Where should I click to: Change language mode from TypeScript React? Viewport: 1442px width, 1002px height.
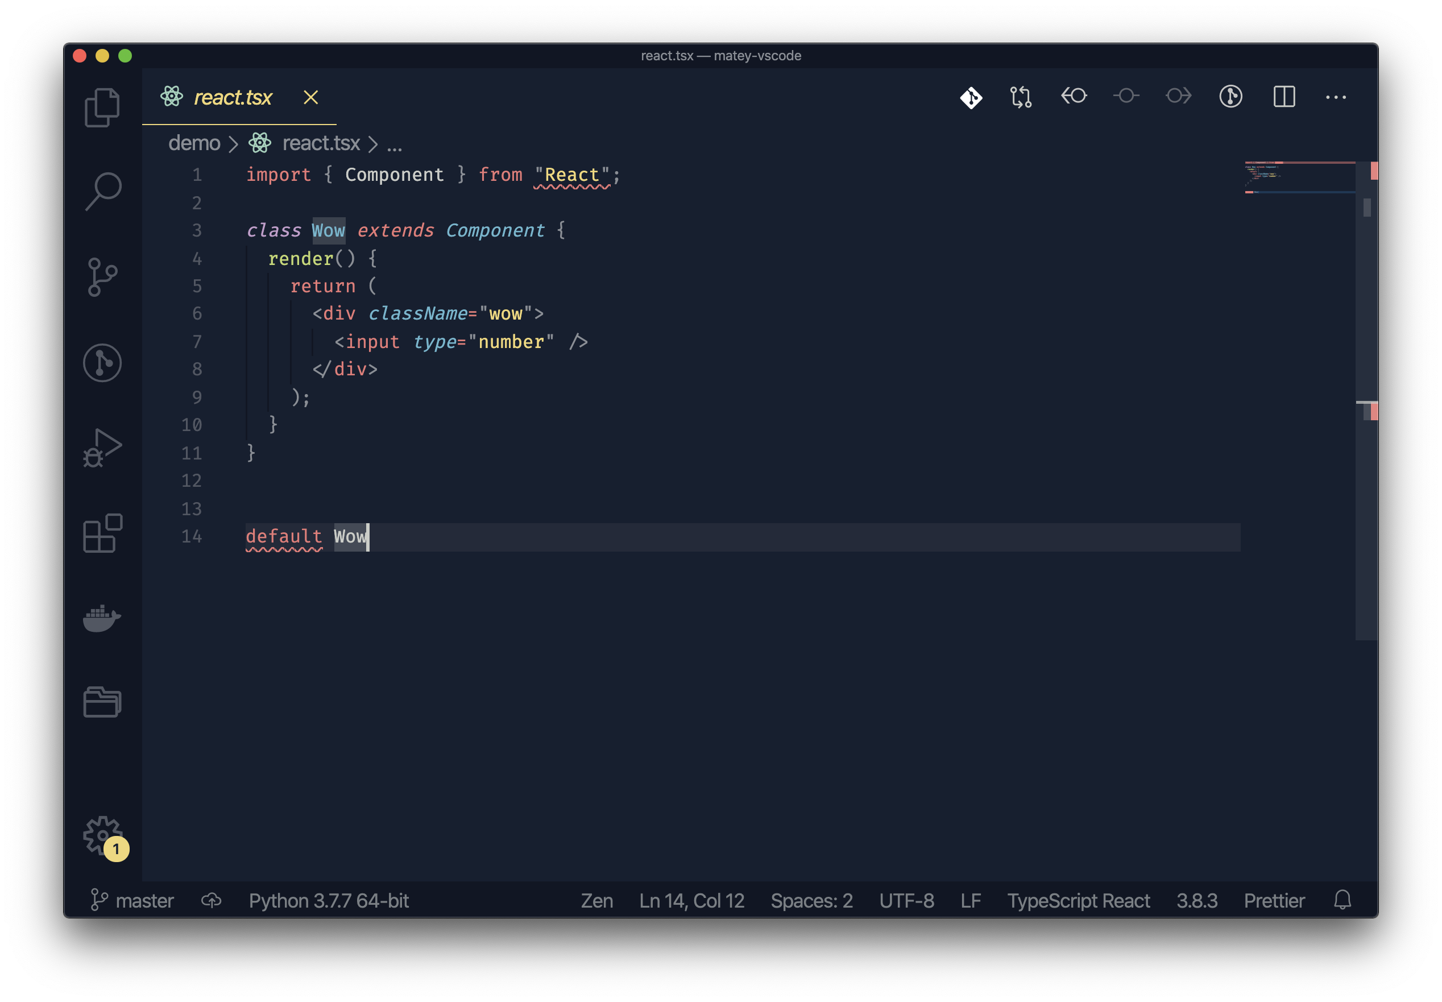(1078, 900)
